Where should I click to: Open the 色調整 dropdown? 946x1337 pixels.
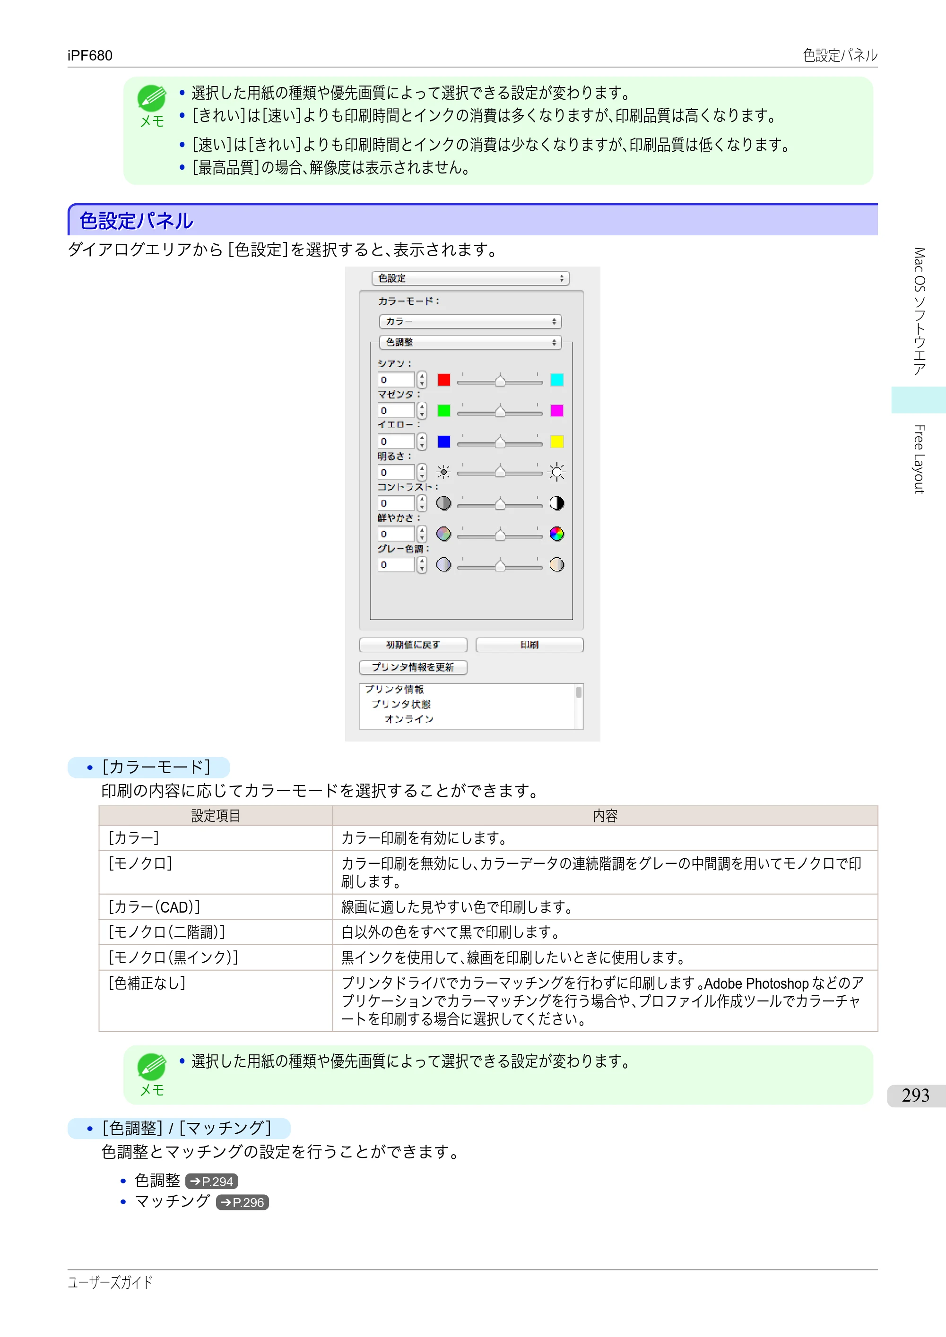[x=470, y=342]
